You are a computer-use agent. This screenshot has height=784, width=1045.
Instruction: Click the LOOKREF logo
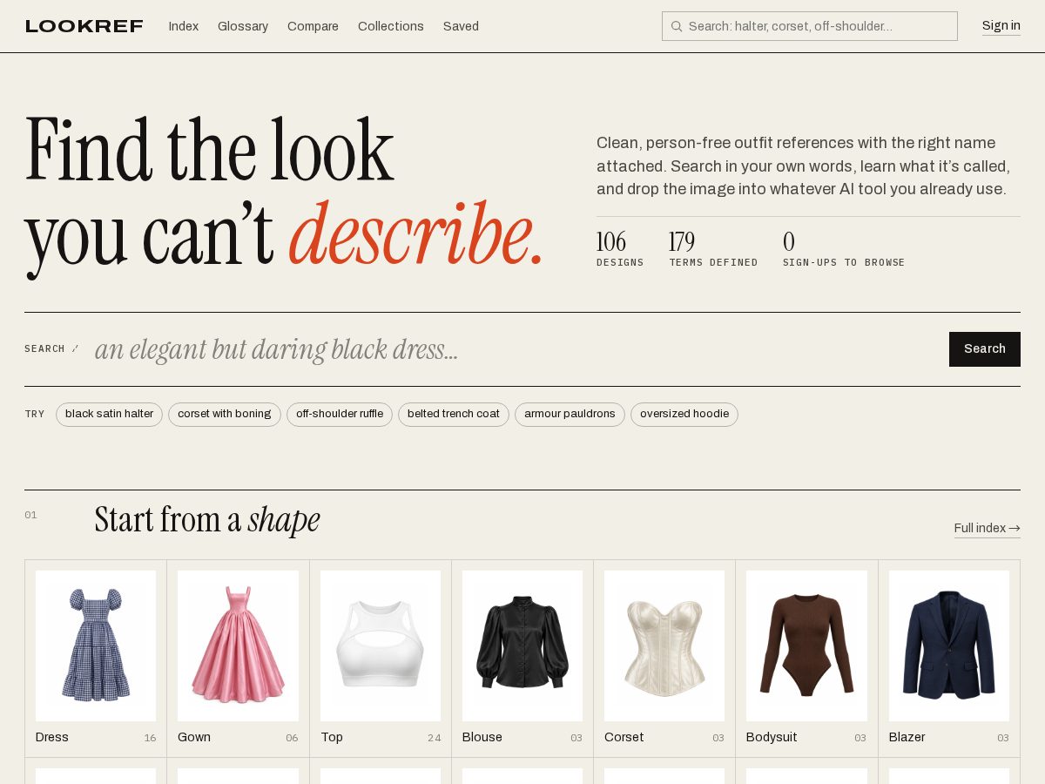click(x=84, y=26)
